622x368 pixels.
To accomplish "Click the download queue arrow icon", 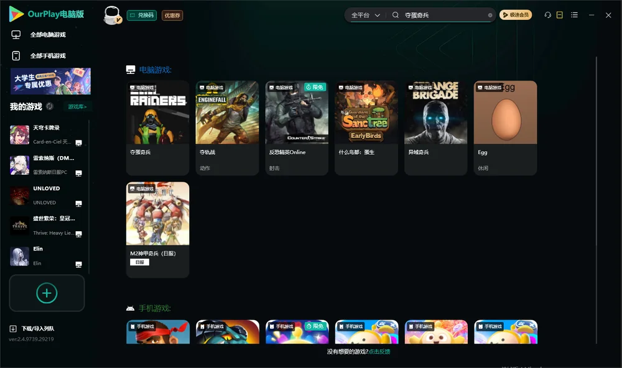I will pos(13,328).
